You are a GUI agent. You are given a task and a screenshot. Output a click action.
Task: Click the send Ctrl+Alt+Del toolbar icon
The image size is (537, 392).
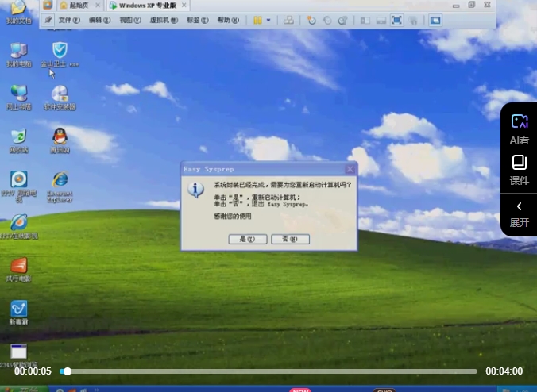[288, 20]
